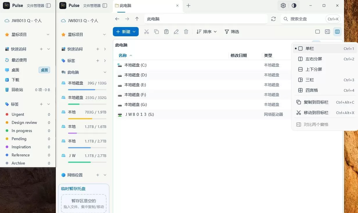Choose 移动到目标栏 menu entry
This screenshot has width=358, height=213.
(x=325, y=113)
